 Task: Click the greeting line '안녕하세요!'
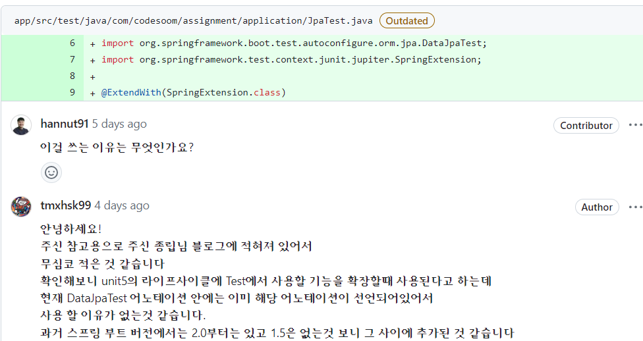(70, 228)
